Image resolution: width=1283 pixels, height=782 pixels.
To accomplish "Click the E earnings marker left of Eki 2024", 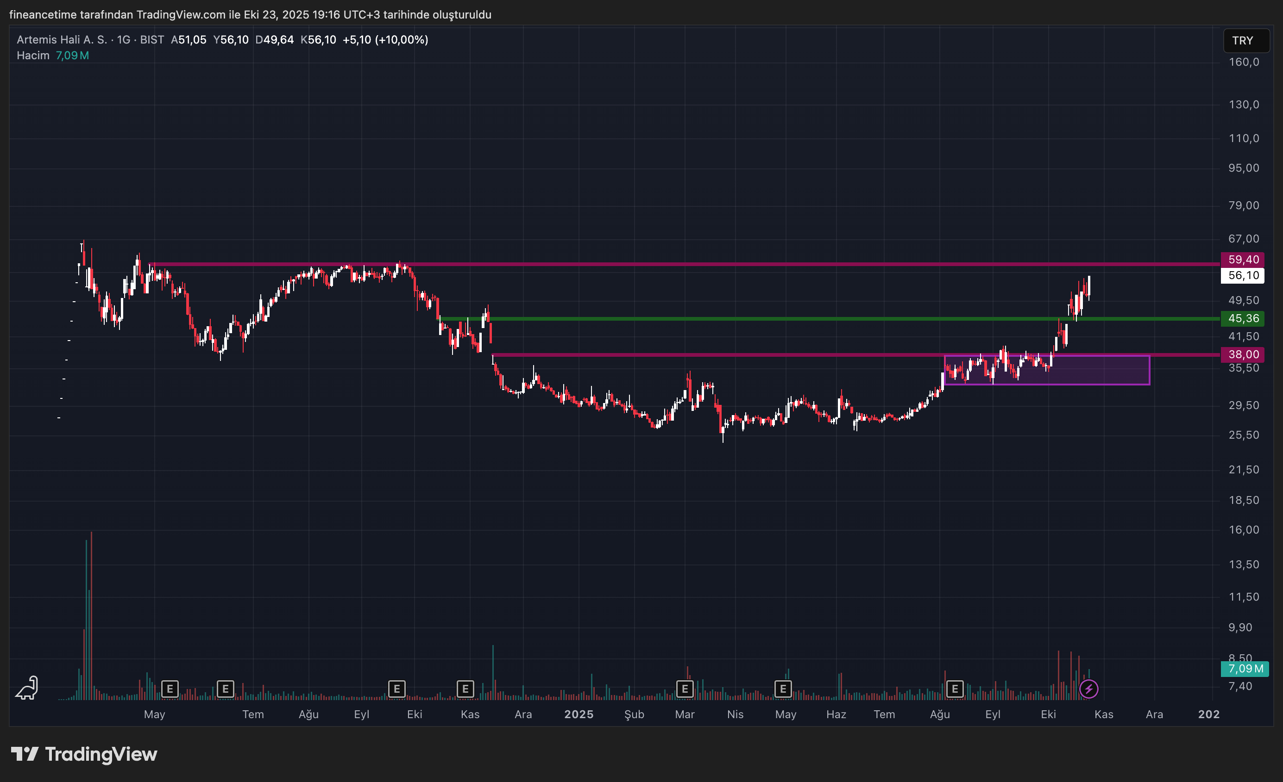I will pos(396,689).
